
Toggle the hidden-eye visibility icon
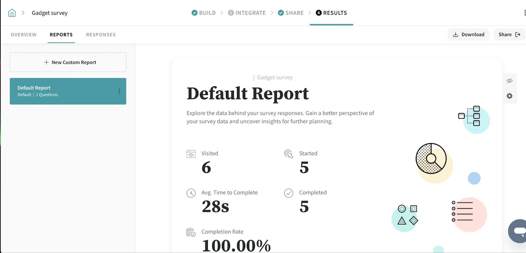point(510,81)
